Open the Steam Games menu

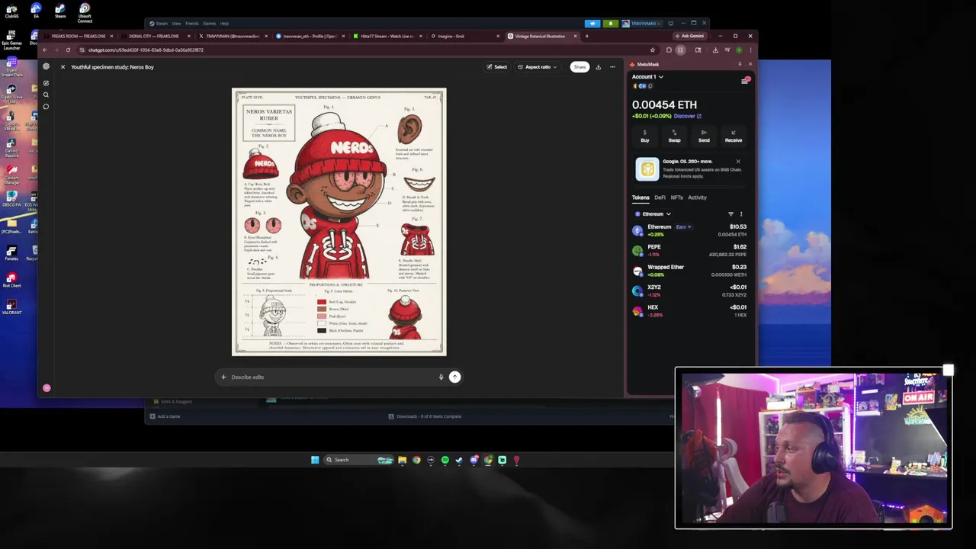(x=209, y=24)
